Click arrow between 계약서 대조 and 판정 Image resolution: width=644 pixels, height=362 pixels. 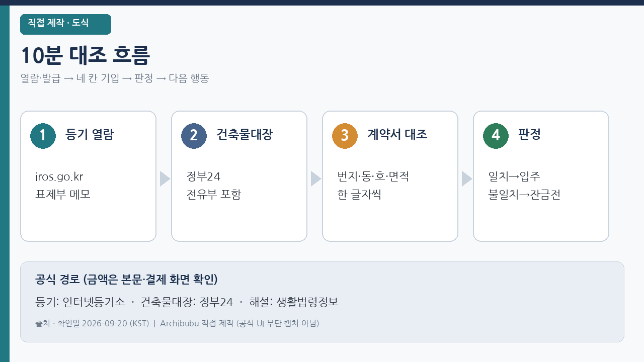click(x=467, y=178)
